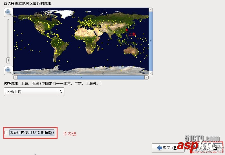Viewport: 225px width, 155px height.
Task: Click the vertical scrollbar thumb beside the map
Action: coord(151,41)
